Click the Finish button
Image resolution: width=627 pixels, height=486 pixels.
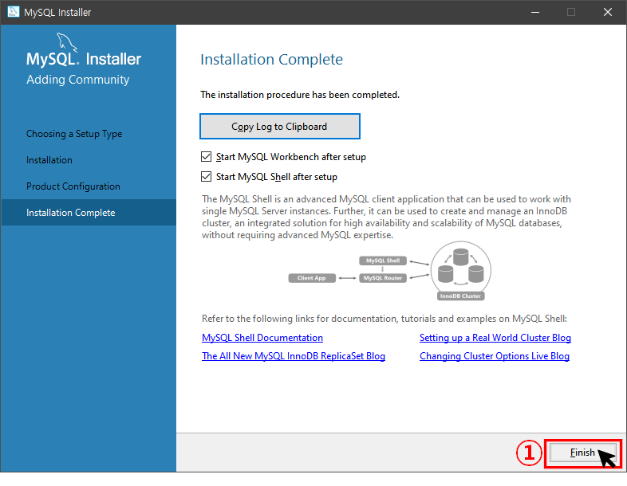(582, 453)
